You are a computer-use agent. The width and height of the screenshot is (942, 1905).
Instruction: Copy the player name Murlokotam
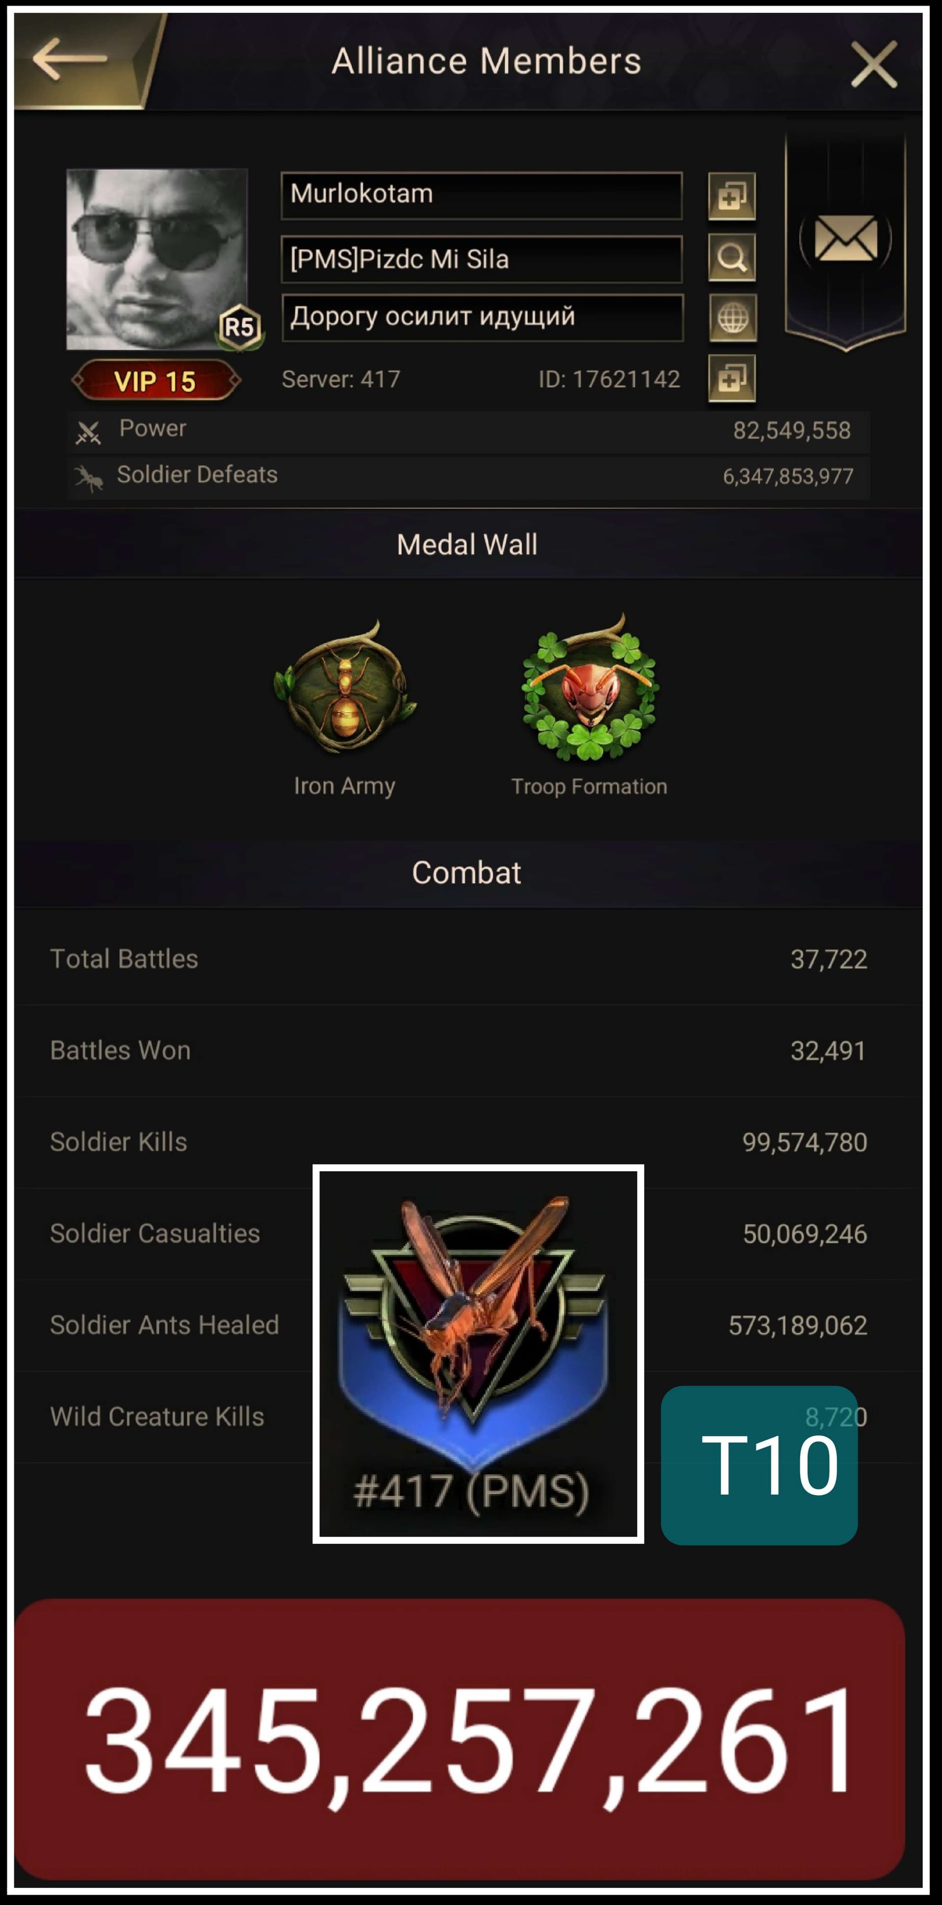[x=731, y=196]
